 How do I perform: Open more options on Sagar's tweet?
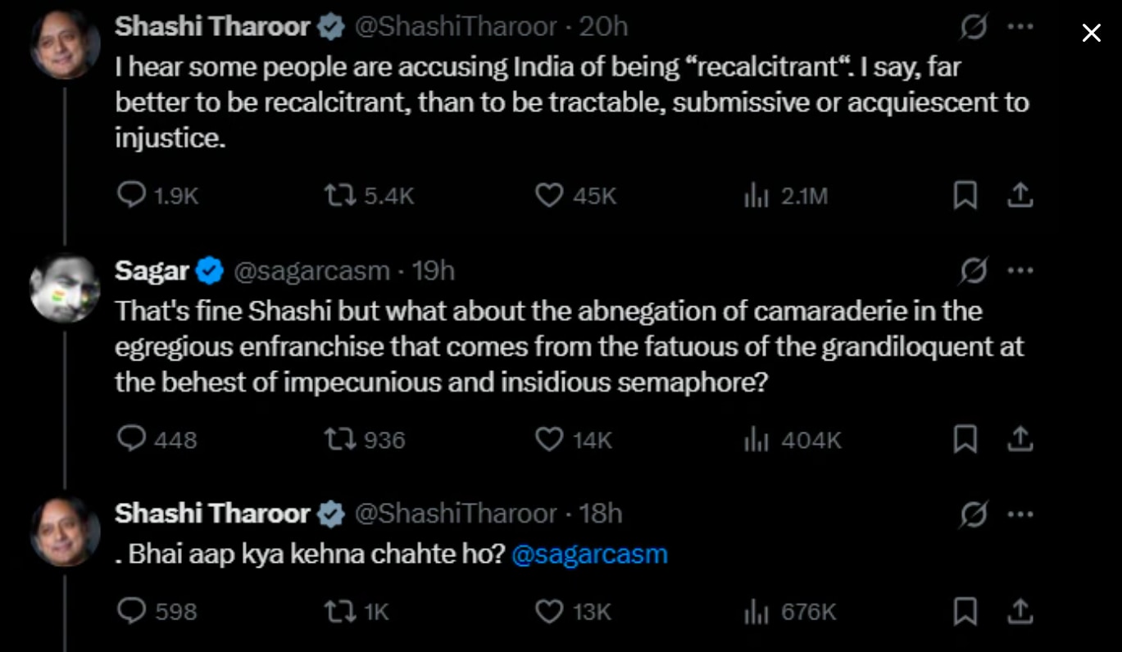[1020, 269]
